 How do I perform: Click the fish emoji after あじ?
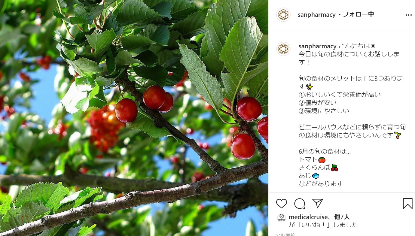coord(316,176)
